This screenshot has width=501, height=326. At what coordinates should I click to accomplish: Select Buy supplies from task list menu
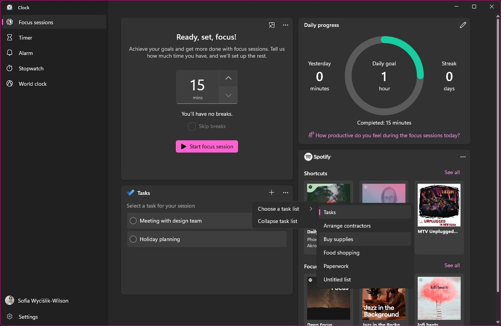point(338,239)
